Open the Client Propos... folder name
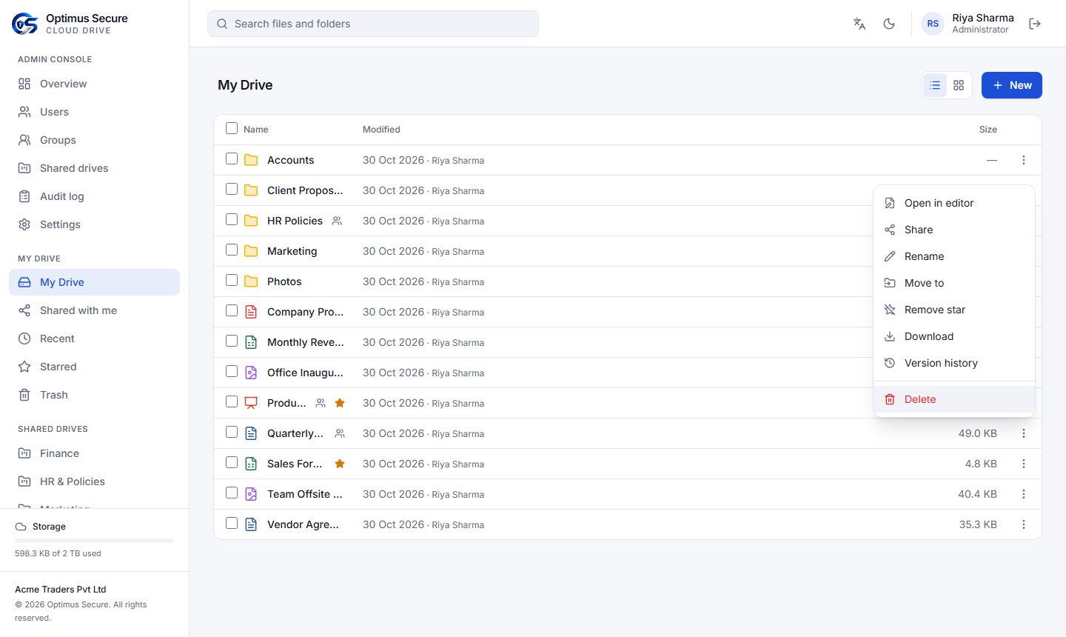Viewport: 1066px width, 637px height. click(305, 190)
